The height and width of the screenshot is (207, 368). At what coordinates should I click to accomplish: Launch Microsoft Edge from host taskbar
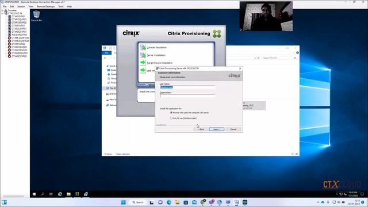coord(168,202)
